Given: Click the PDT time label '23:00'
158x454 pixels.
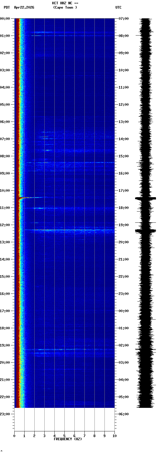Looking at the screenshot, I should (x=5, y=414).
